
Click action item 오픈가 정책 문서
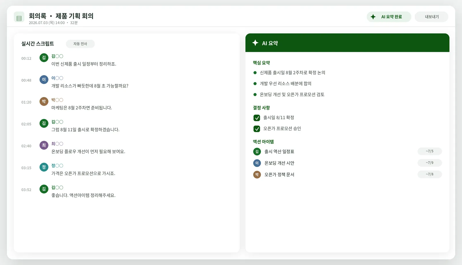tap(280, 175)
